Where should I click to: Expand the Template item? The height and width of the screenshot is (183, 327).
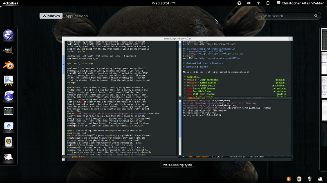click(x=193, y=77)
